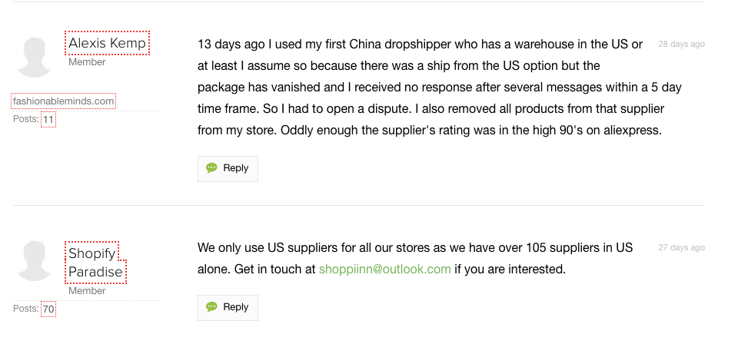
Task: Click the shoppiinn@outlook.com email link
Action: point(384,270)
